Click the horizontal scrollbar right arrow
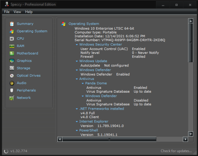 coord(185,139)
